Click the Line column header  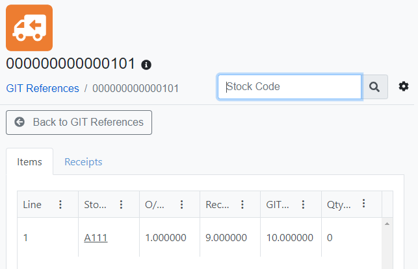pyautogui.click(x=48, y=204)
